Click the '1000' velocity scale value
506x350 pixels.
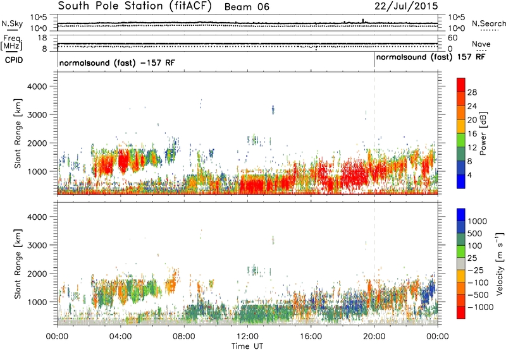(x=477, y=221)
